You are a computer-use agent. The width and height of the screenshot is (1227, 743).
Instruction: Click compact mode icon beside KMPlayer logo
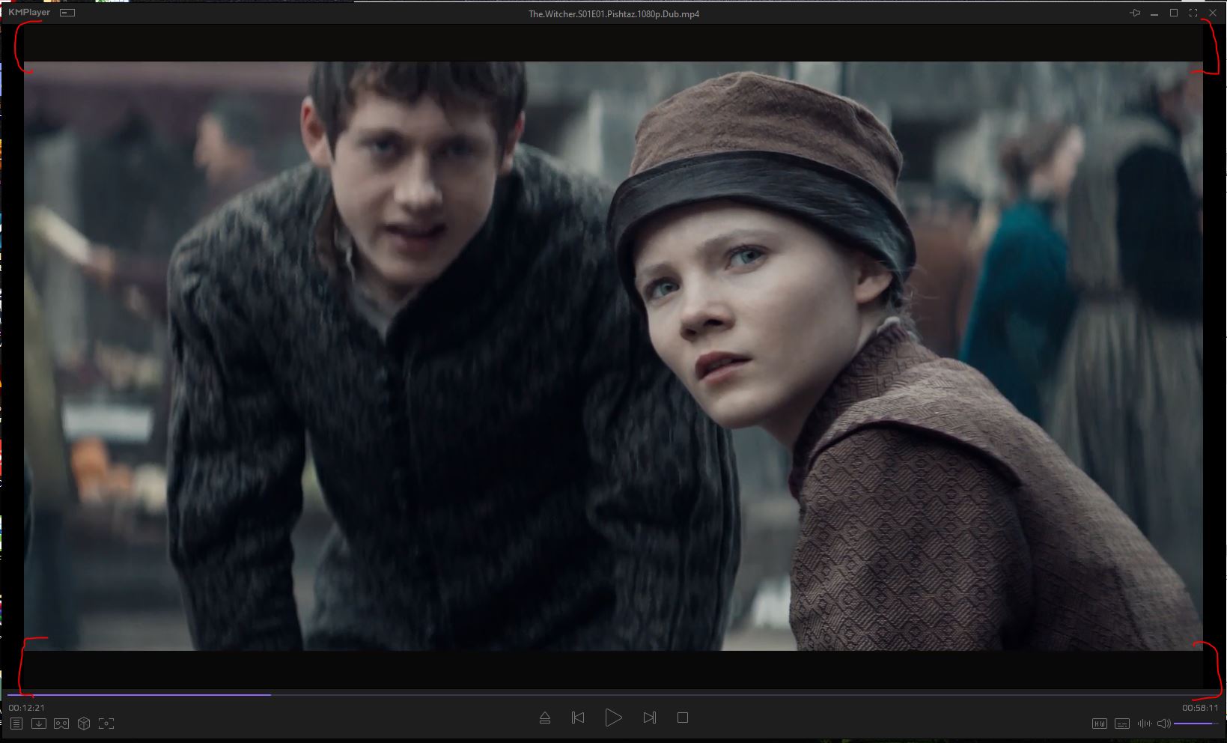[x=67, y=13]
